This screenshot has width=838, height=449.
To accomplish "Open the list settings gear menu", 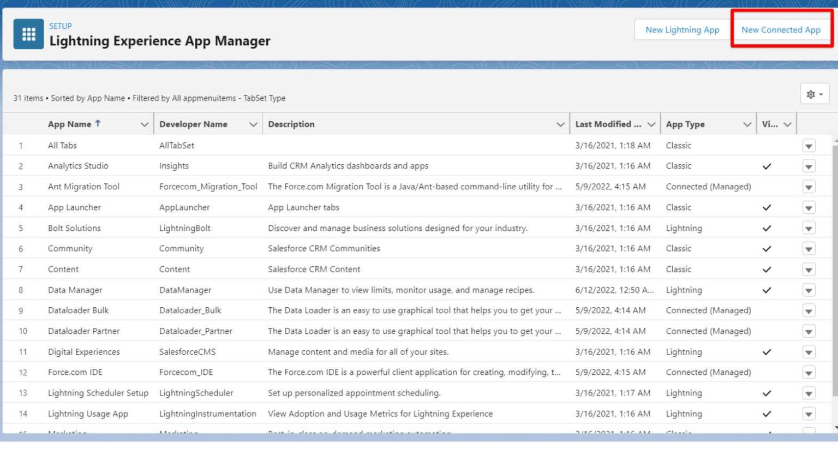I will click(x=814, y=94).
